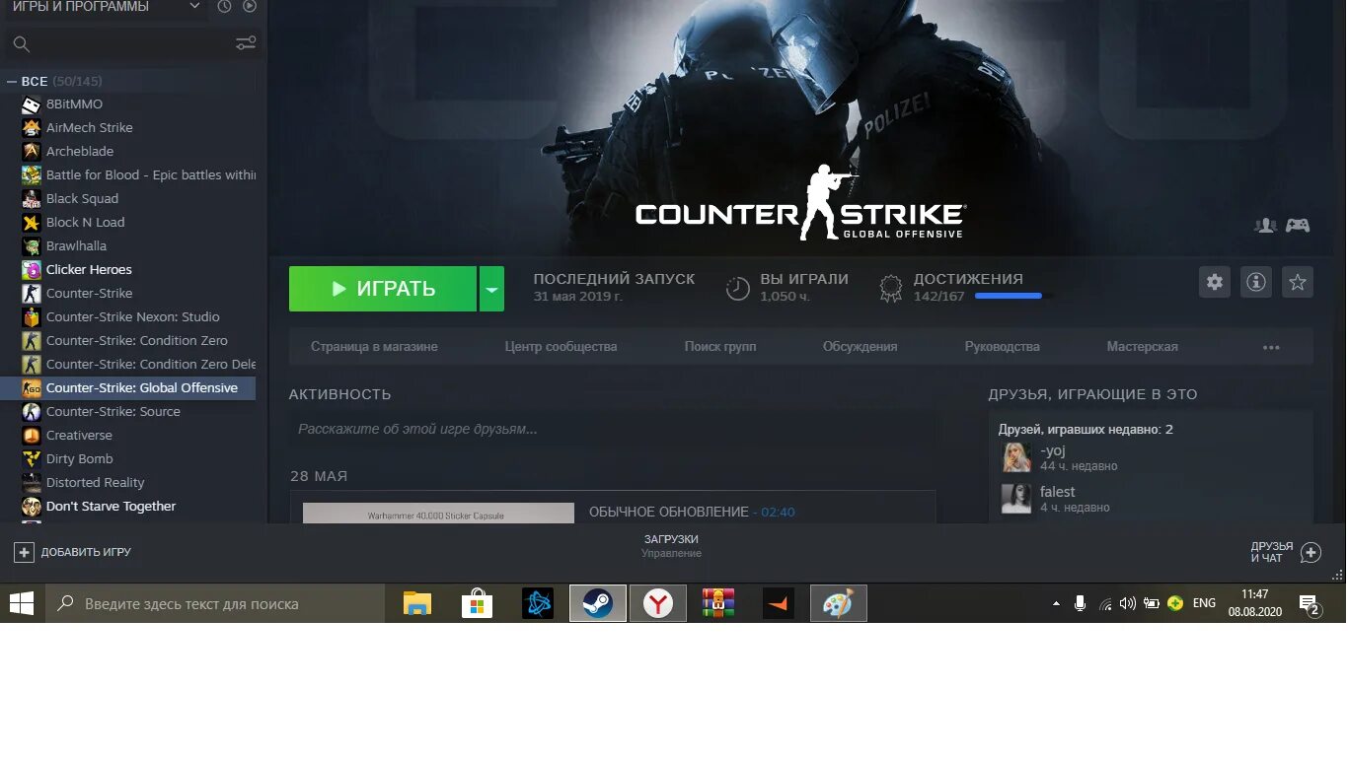The width and height of the screenshot is (1348, 757).
Task: Click the library search magnifier icon
Action: (22, 43)
